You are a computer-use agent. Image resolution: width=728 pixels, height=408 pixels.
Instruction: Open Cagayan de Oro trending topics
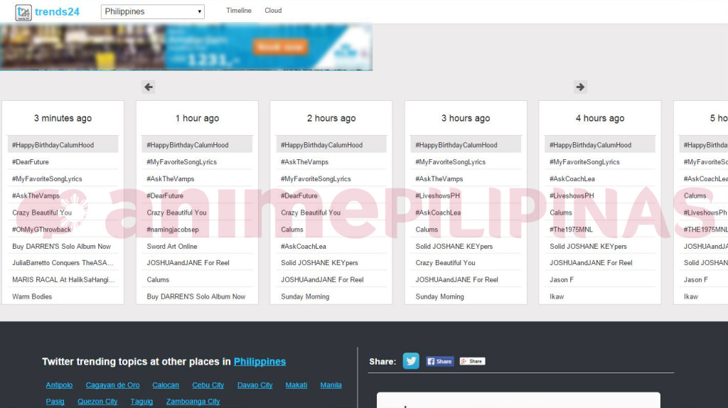(112, 385)
